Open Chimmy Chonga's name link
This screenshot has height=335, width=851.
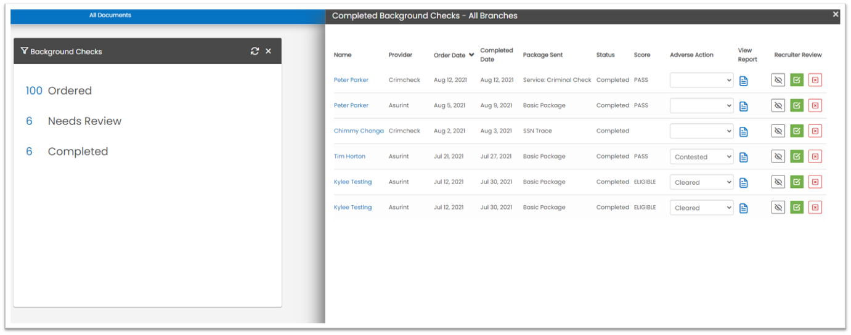tap(358, 131)
